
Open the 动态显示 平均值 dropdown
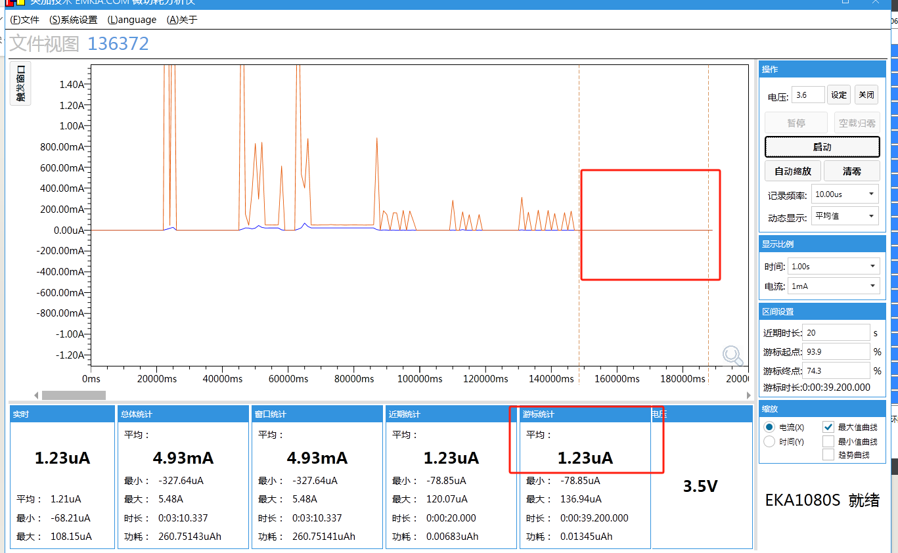tap(845, 215)
